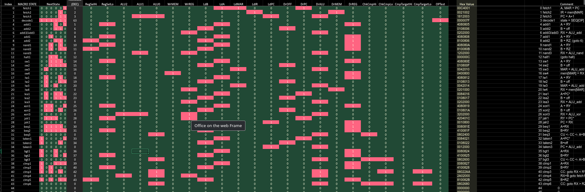Click the hex value 00C4001 cell
Viewport: 585px width, 192px height.
click(x=463, y=8)
